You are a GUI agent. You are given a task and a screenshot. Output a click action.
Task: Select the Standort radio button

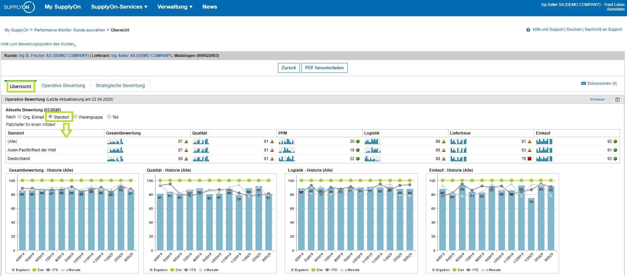(x=50, y=117)
